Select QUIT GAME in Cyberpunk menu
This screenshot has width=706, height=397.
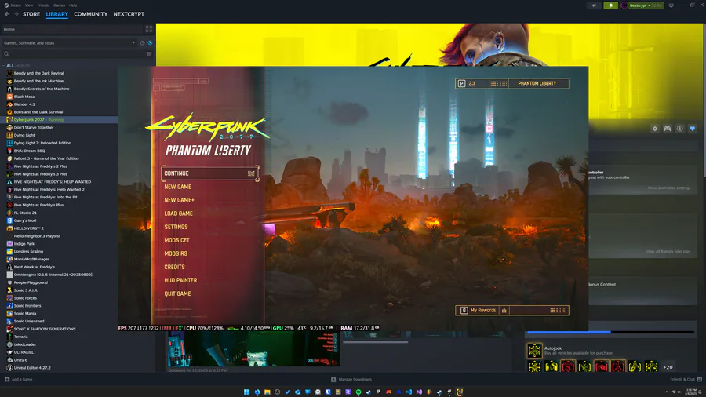pyautogui.click(x=177, y=293)
